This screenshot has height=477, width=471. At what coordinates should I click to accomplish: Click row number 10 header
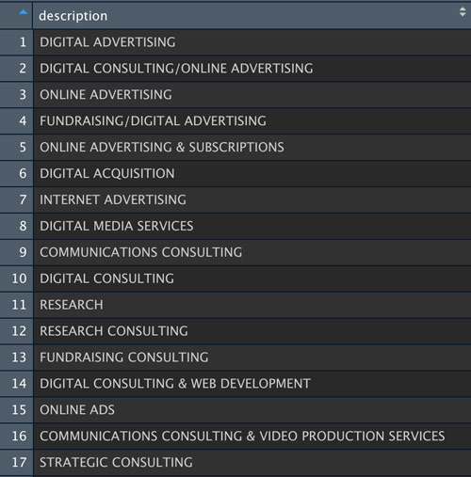(x=16, y=278)
